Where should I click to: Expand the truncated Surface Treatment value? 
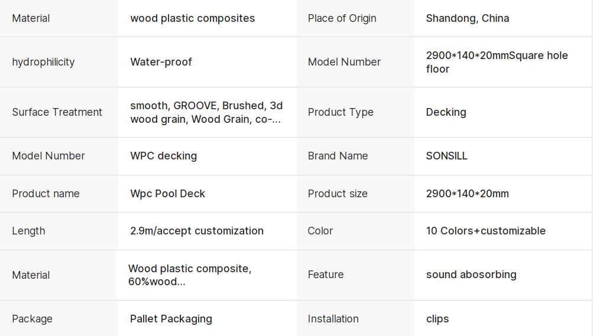[x=206, y=113]
